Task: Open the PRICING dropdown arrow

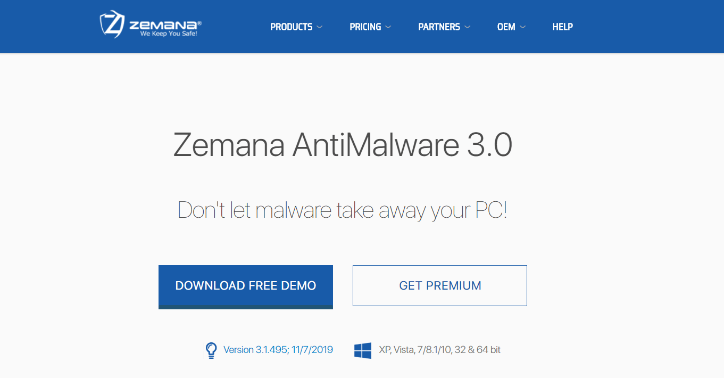Action: tap(388, 27)
